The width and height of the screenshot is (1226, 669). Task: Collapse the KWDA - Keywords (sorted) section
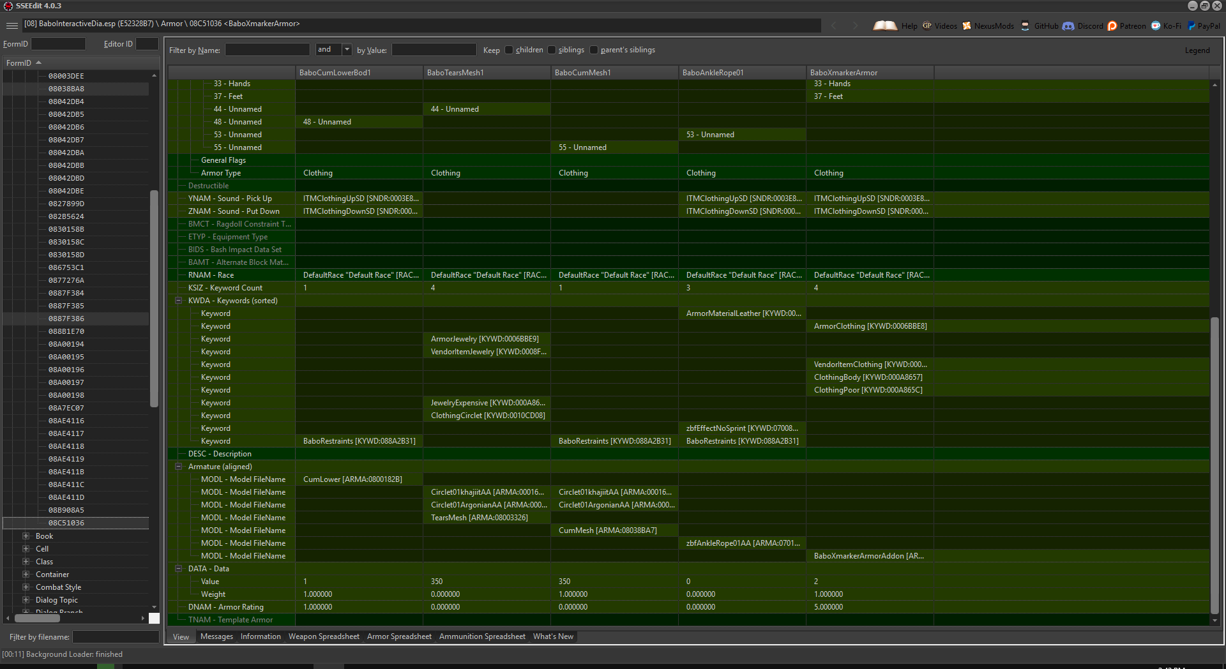click(x=179, y=301)
